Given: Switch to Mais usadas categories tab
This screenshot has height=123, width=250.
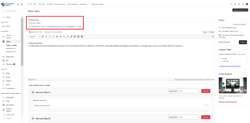Looking at the screenshot, I should (x=242, y=54).
